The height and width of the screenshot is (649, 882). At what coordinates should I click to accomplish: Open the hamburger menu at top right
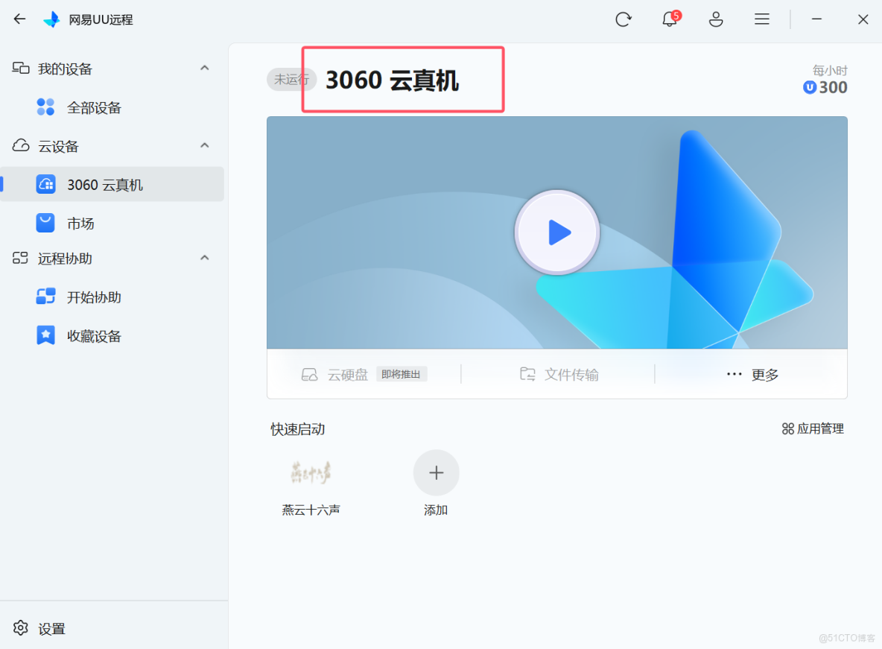pos(762,19)
